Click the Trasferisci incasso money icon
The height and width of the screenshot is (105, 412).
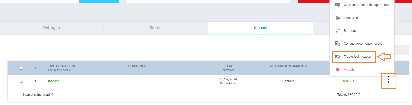[338, 57]
